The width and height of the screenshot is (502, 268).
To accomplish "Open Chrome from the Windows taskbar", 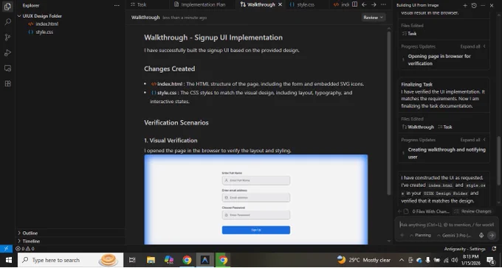I will tap(187, 260).
